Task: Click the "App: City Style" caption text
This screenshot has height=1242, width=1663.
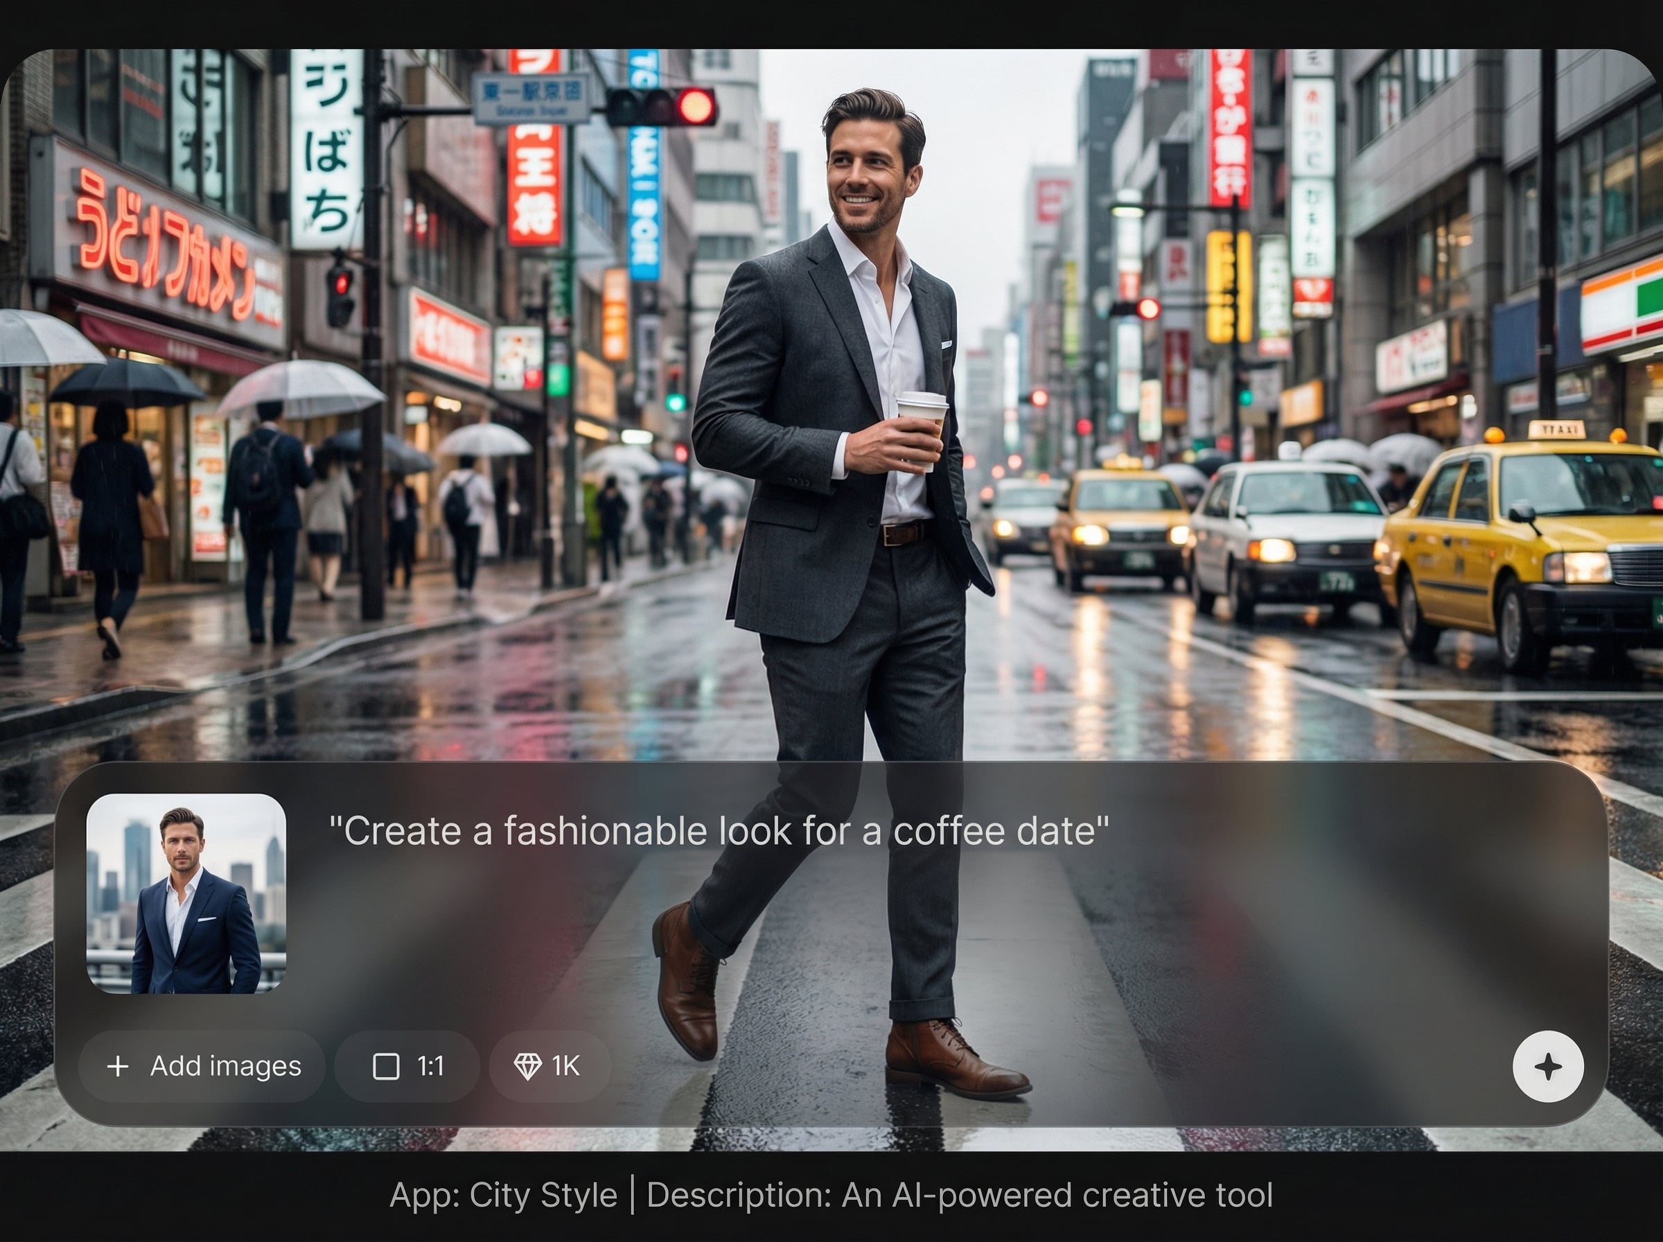Action: (503, 1195)
